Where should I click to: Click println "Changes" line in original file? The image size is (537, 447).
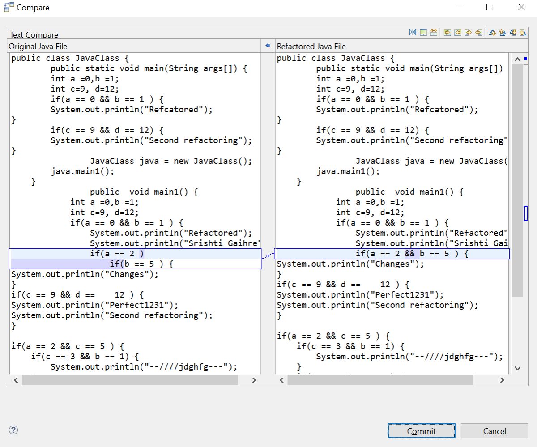[x=85, y=274]
